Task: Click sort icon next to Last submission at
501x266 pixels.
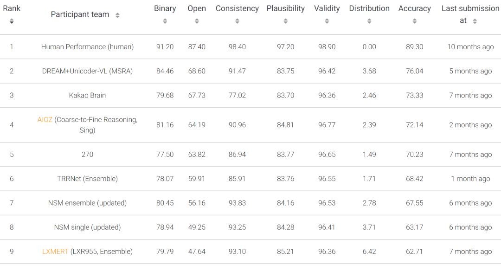Action: tap(475, 21)
